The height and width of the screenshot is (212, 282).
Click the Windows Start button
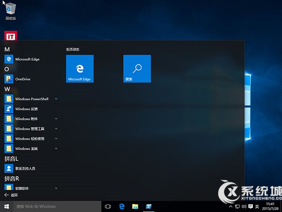(x=7, y=206)
